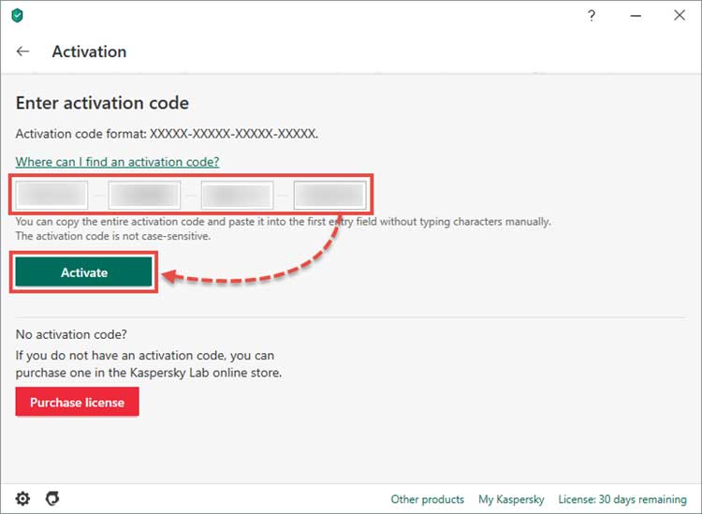Open the Other products link
The height and width of the screenshot is (514, 702).
427,499
